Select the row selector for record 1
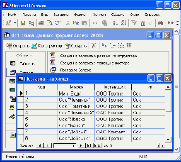Screen dimensions: 181x162 pyautogui.click(x=20, y=93)
